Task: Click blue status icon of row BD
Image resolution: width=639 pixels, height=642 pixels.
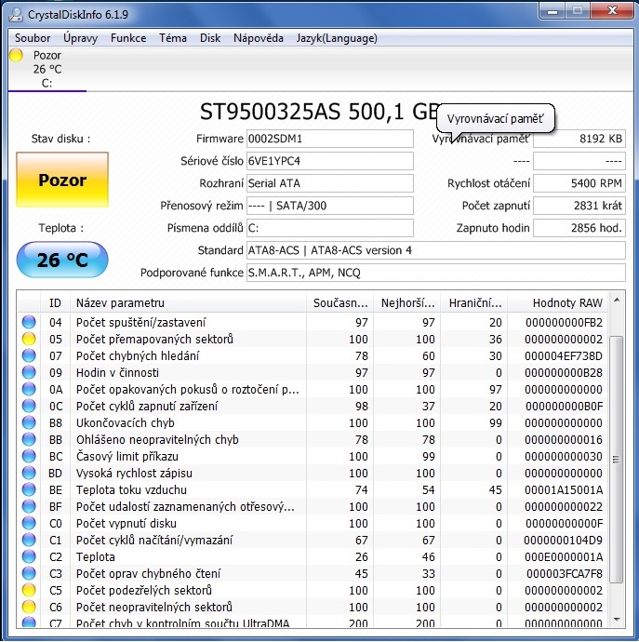Action: 29,474
